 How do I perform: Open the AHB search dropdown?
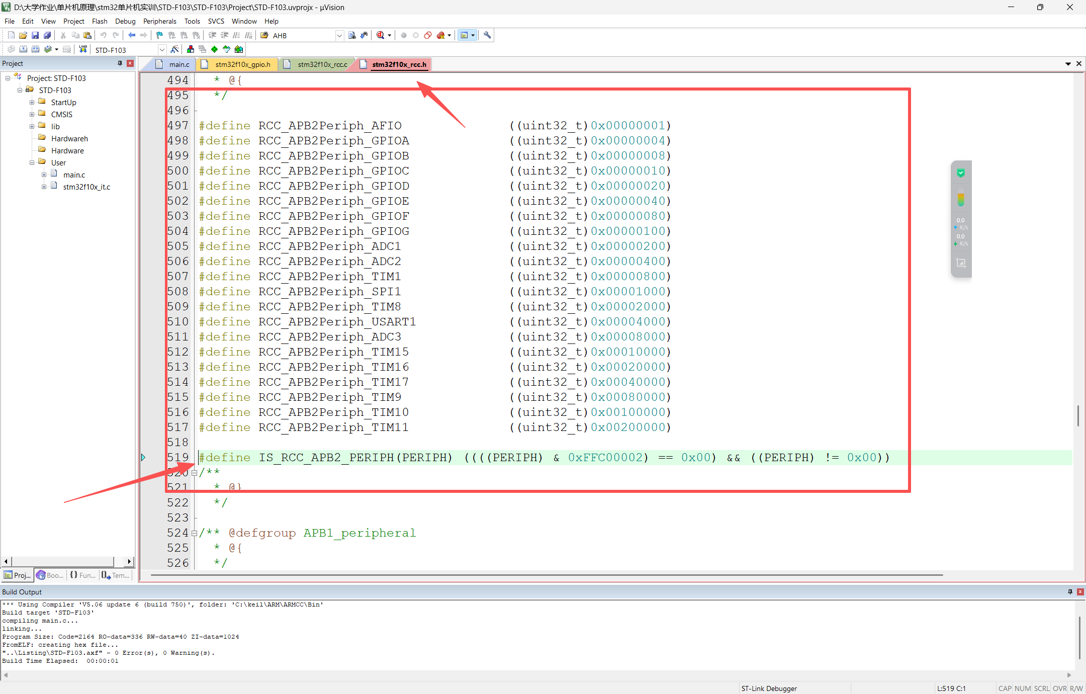tap(339, 36)
